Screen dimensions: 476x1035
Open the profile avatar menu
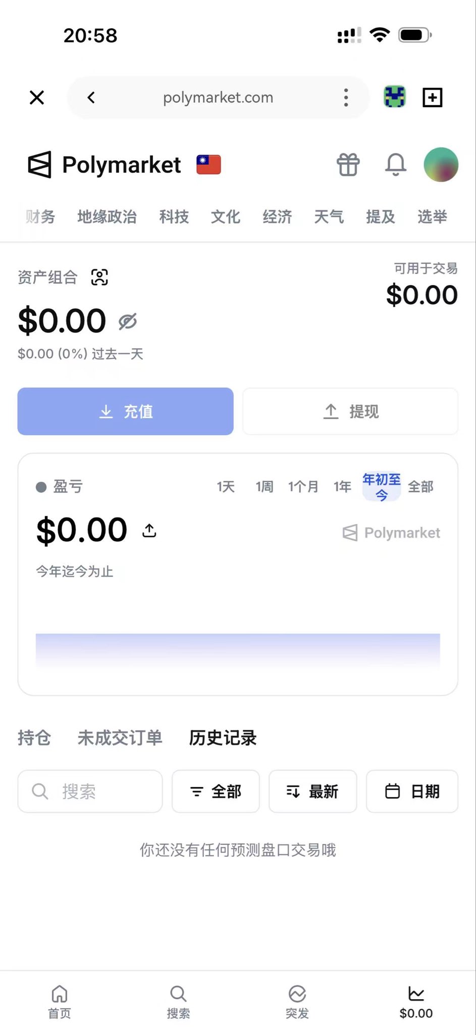441,165
